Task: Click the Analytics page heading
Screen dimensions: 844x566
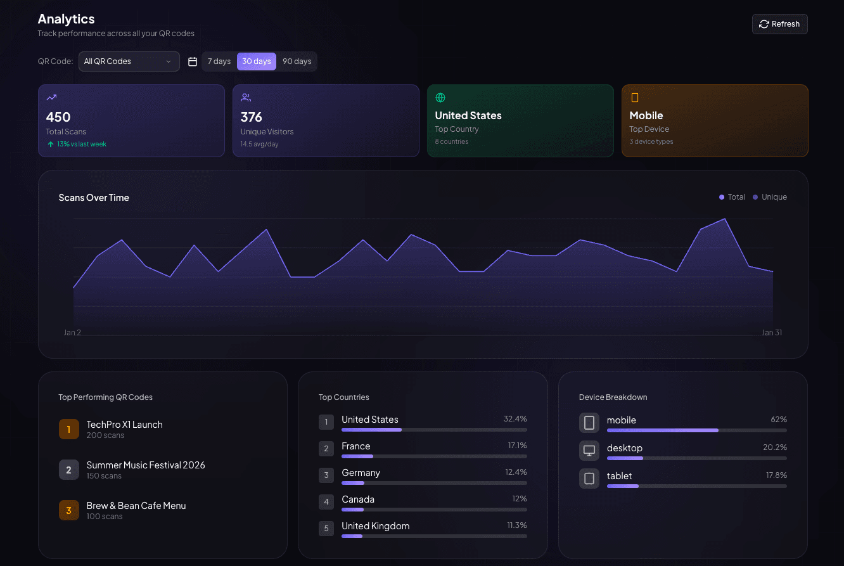Action: pyautogui.click(x=66, y=19)
